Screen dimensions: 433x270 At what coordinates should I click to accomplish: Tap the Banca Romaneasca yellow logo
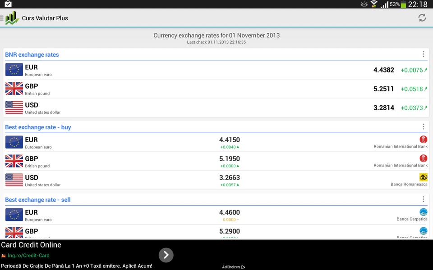point(424,177)
